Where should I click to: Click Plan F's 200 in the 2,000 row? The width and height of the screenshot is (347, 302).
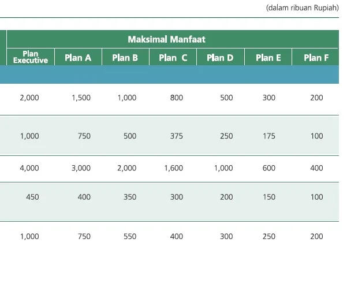point(316,98)
